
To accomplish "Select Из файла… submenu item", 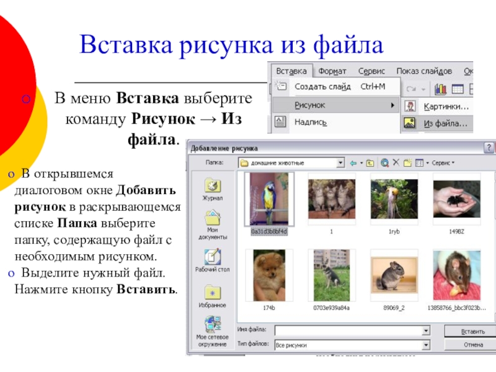I will click(x=438, y=123).
